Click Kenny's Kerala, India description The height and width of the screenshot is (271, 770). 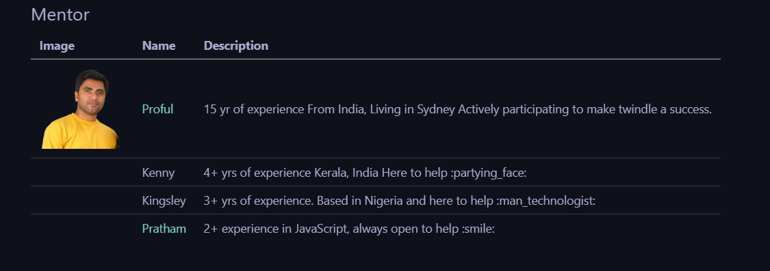click(365, 173)
